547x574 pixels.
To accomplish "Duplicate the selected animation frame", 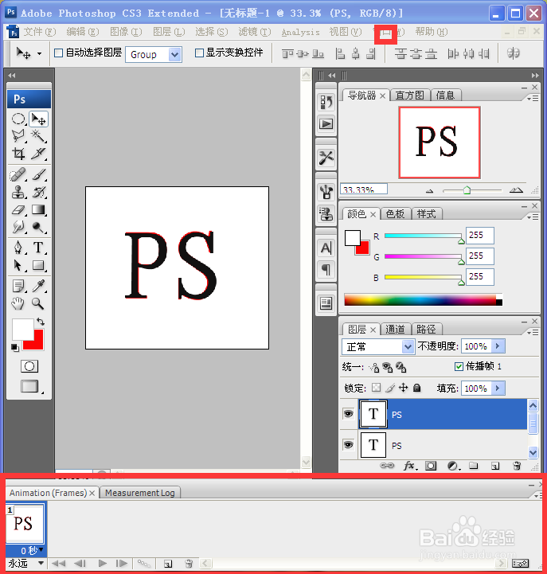I will pyautogui.click(x=168, y=564).
